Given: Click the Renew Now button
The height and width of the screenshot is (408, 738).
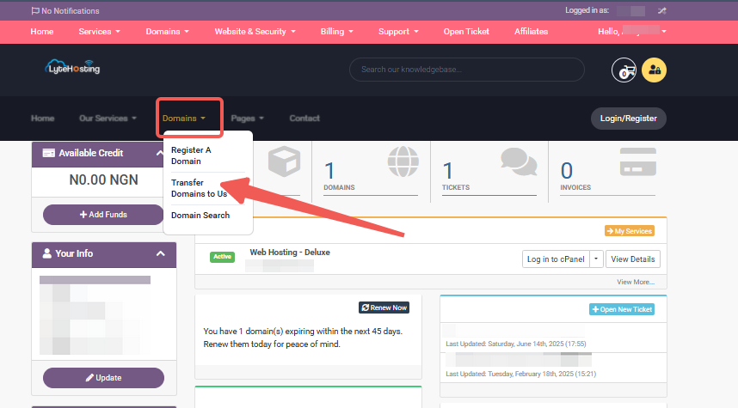Looking at the screenshot, I should pyautogui.click(x=384, y=308).
